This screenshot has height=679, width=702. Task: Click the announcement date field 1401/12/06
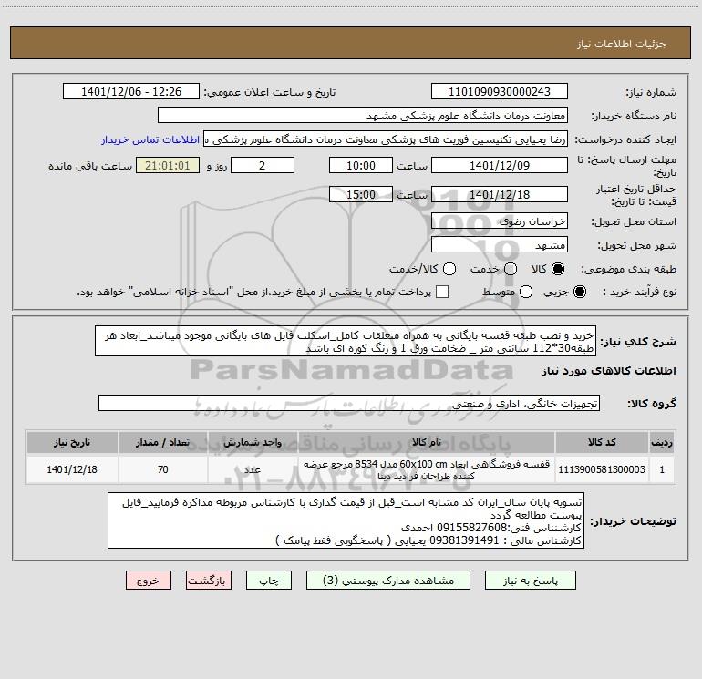point(131,91)
